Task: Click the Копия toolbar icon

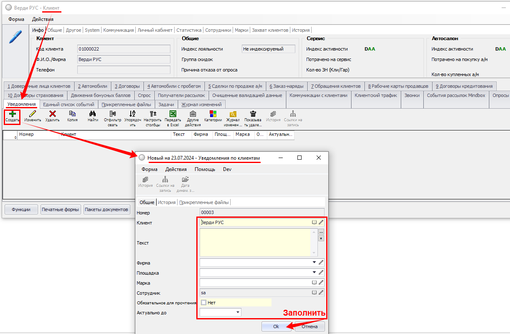Action: pos(73,114)
